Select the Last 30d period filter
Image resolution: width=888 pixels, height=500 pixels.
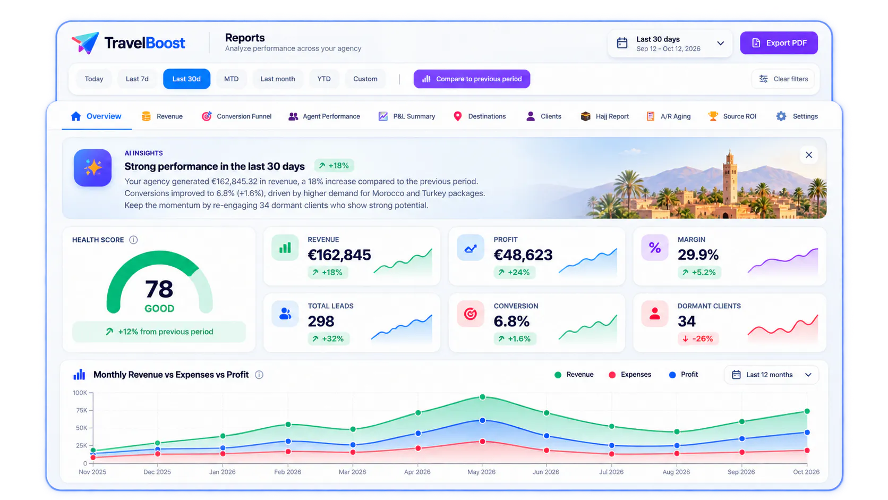tap(186, 79)
